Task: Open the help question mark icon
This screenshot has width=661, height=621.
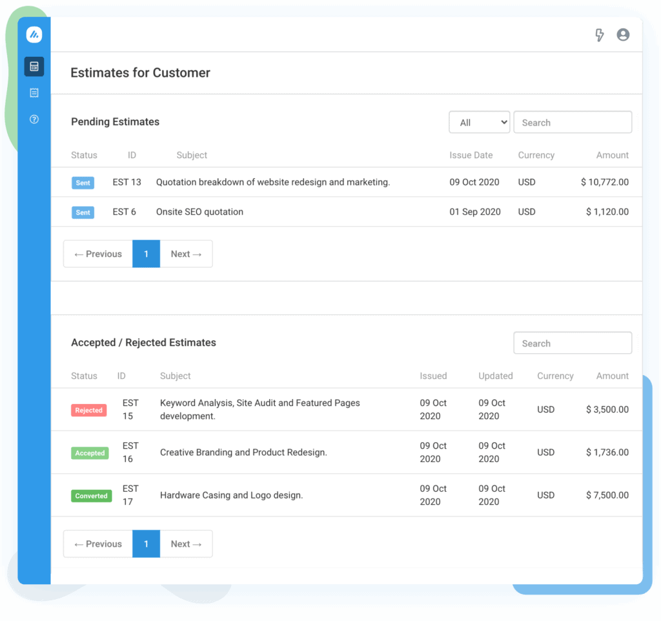Action: point(34,119)
